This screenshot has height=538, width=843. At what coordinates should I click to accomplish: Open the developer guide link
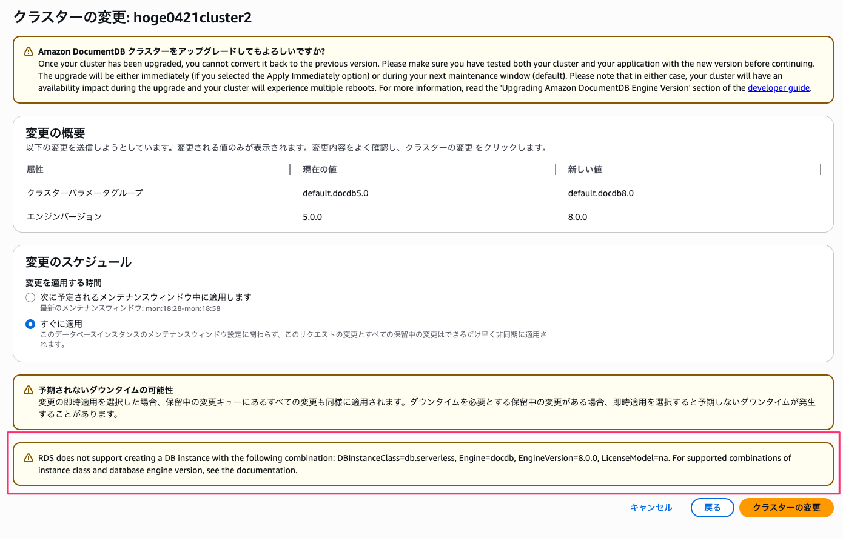tap(779, 87)
